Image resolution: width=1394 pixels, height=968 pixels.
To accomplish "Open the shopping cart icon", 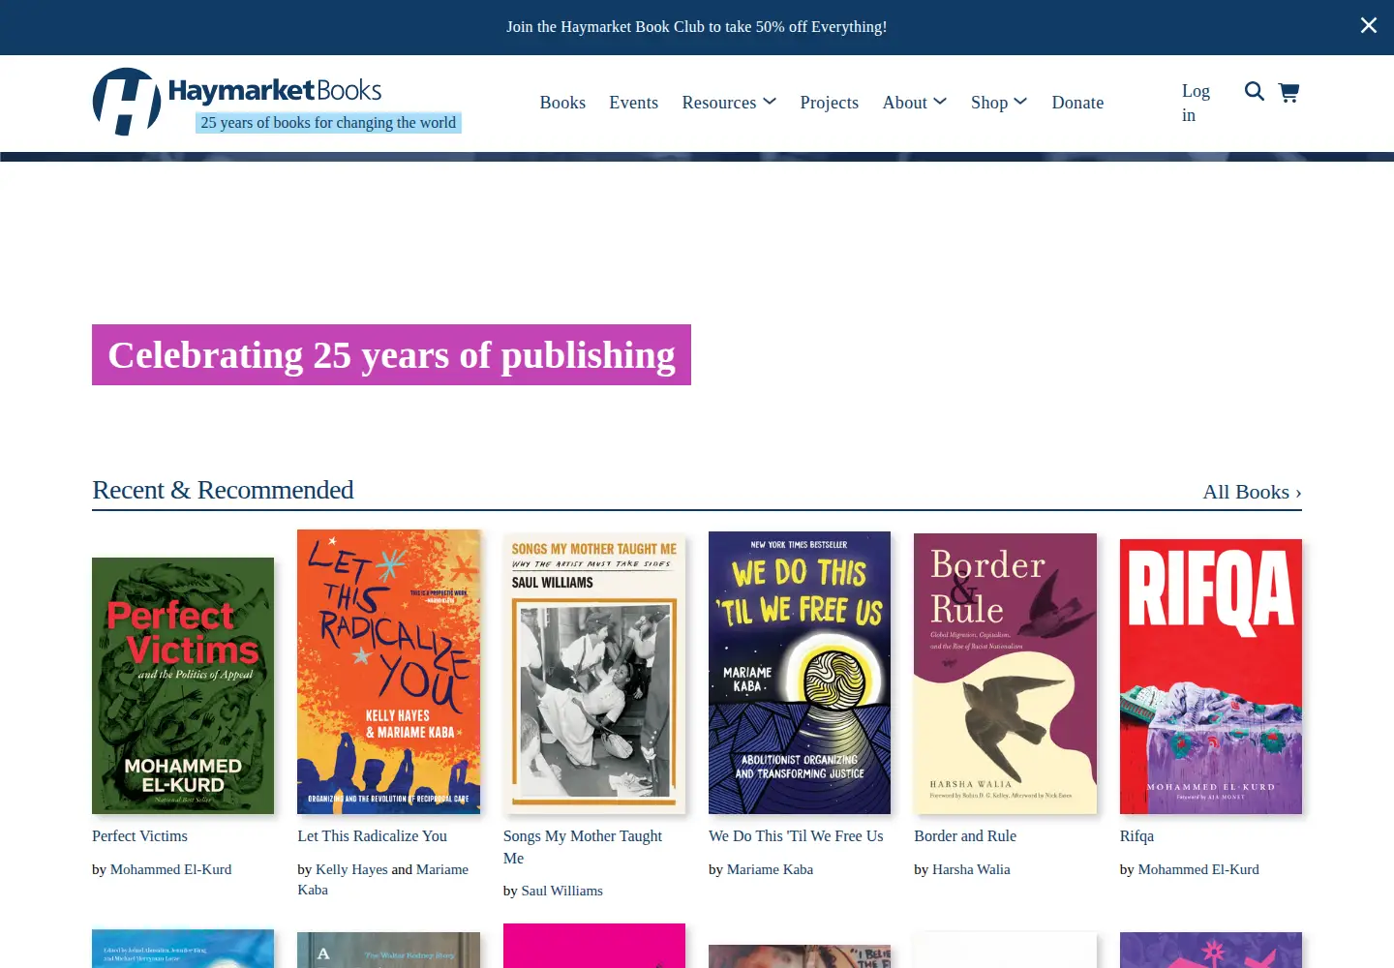I will pyautogui.click(x=1288, y=92).
